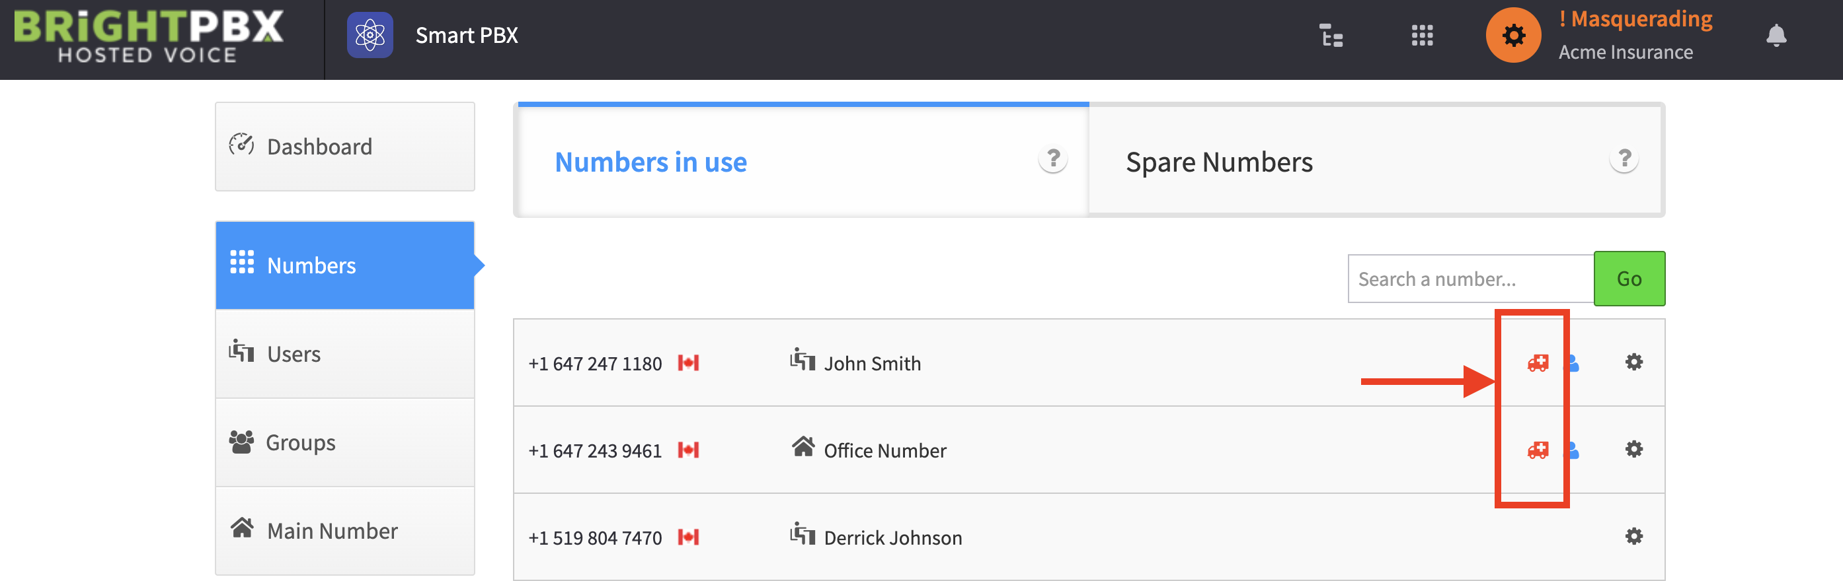
Task: Open help for Numbers in use
Action: click(x=1052, y=158)
